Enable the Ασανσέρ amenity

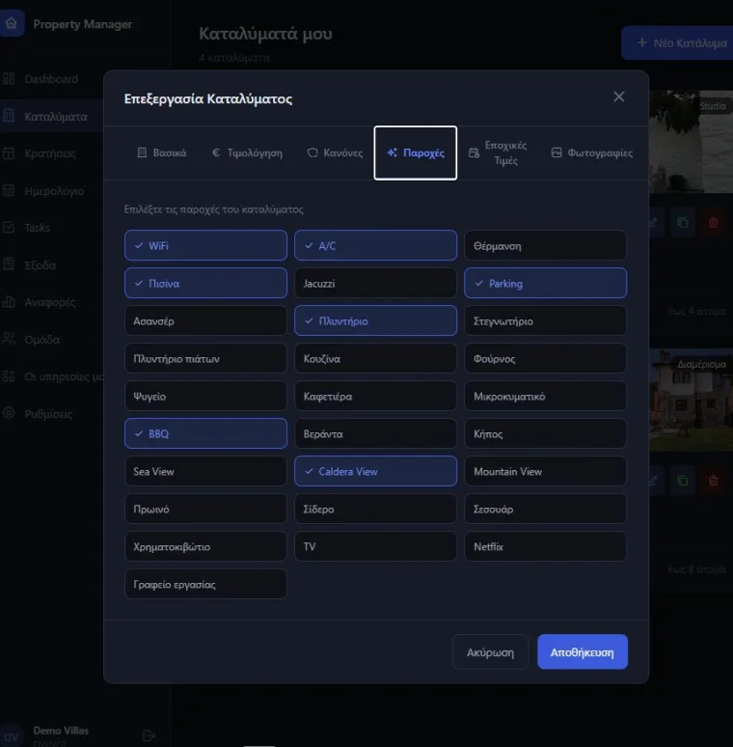click(205, 320)
